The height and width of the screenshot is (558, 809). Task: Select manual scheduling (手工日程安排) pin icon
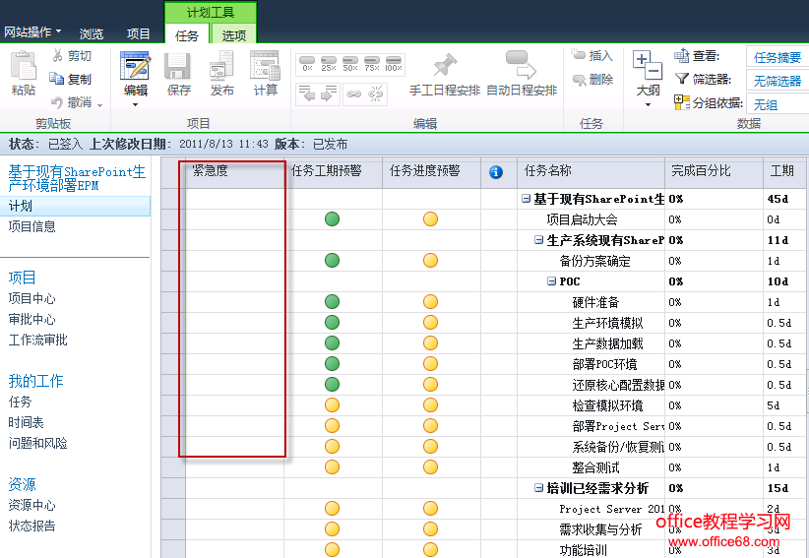point(445,67)
